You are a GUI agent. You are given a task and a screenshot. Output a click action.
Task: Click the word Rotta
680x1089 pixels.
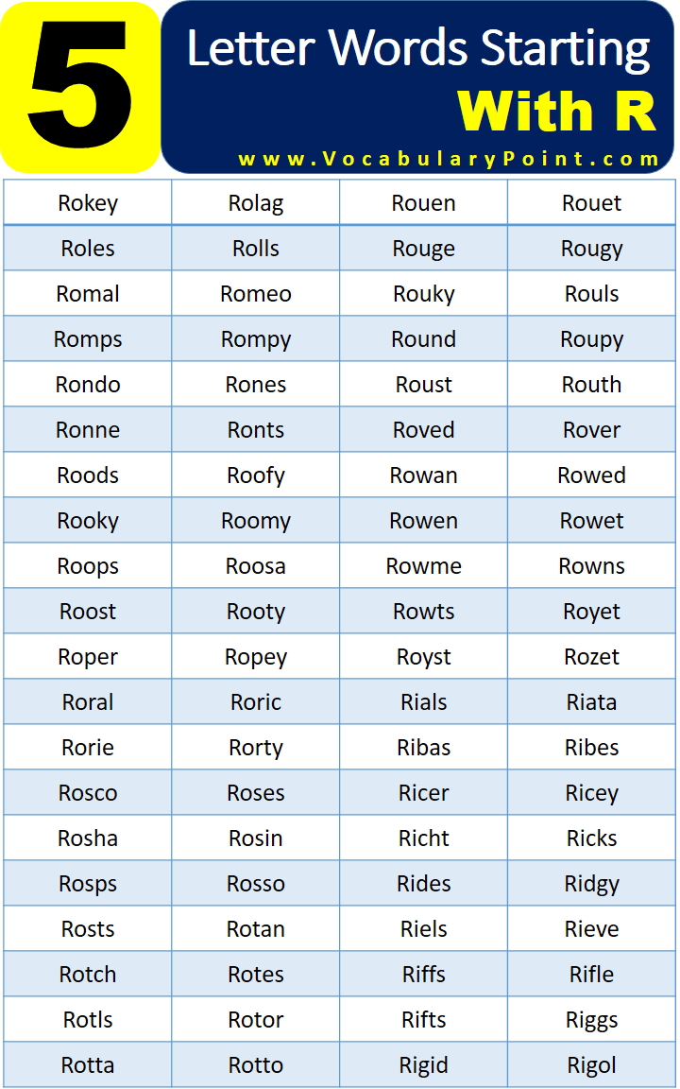88,1064
